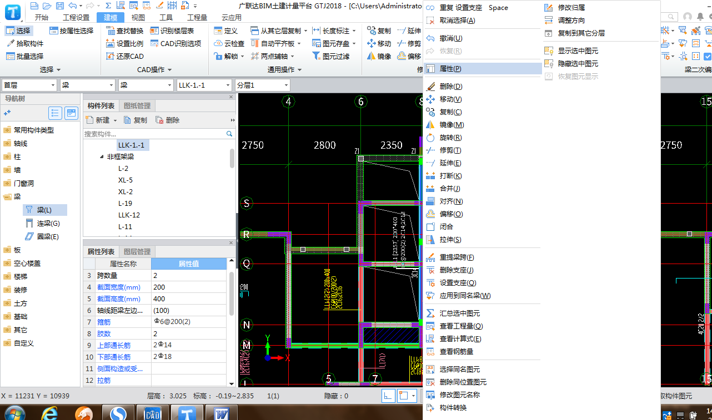Open 查找替换 find and replace
This screenshot has height=420, width=712.
point(125,31)
